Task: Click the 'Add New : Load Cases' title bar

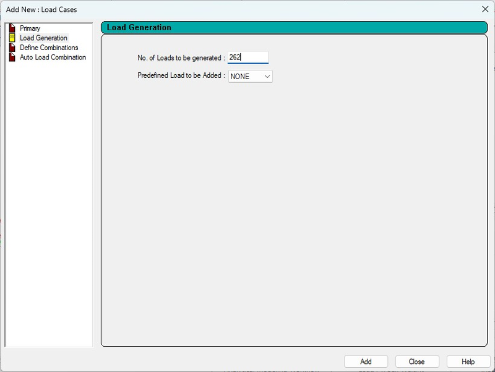Action: (186, 9)
